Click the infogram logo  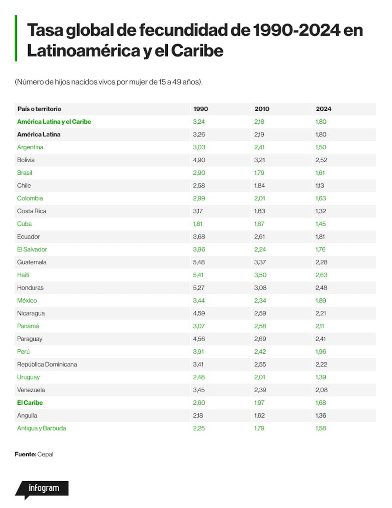pos(42,490)
